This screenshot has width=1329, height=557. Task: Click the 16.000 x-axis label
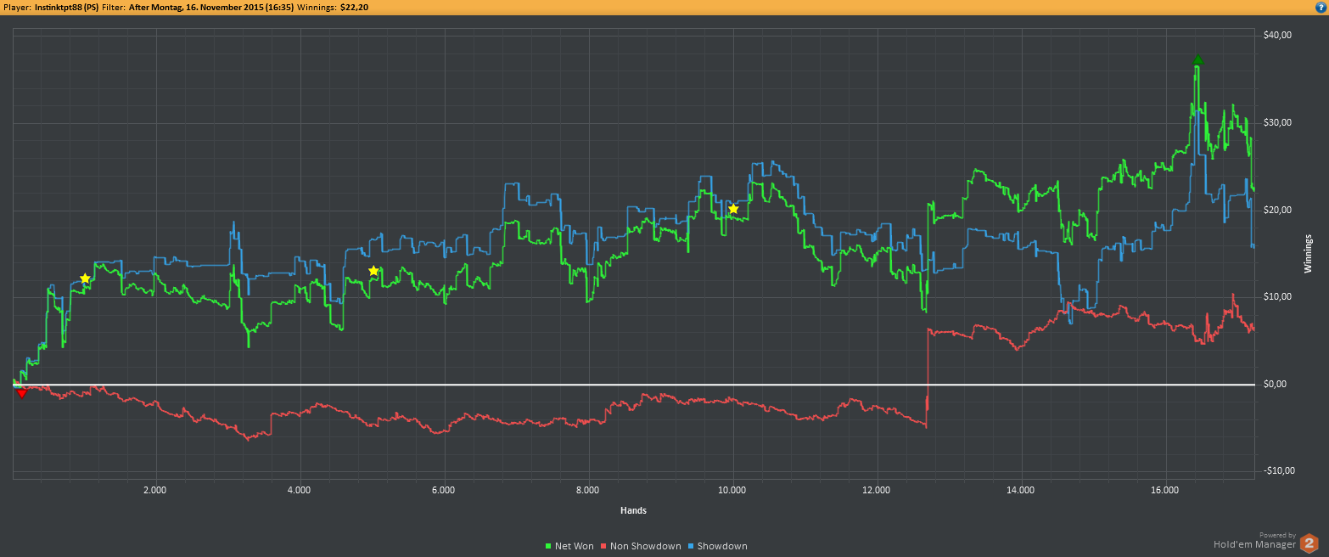[1164, 491]
